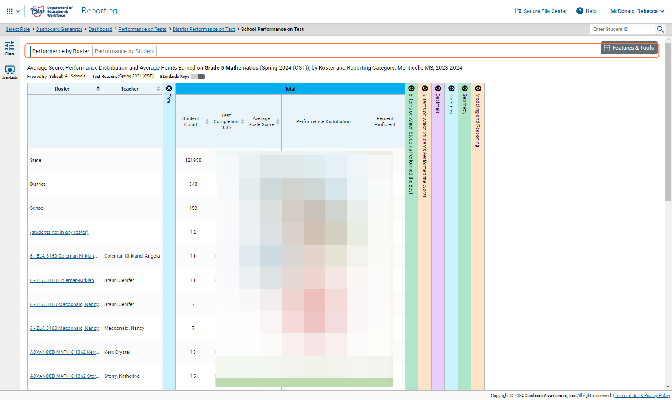Screen dimensions: 672x400
Task: Open ELA 3160 Coleman-Kirkland roster, Braun row
Action: coord(63,280)
